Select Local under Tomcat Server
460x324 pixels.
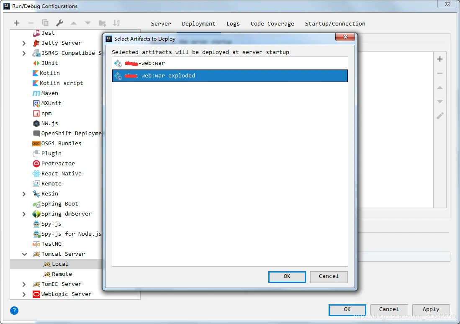[x=56, y=264]
